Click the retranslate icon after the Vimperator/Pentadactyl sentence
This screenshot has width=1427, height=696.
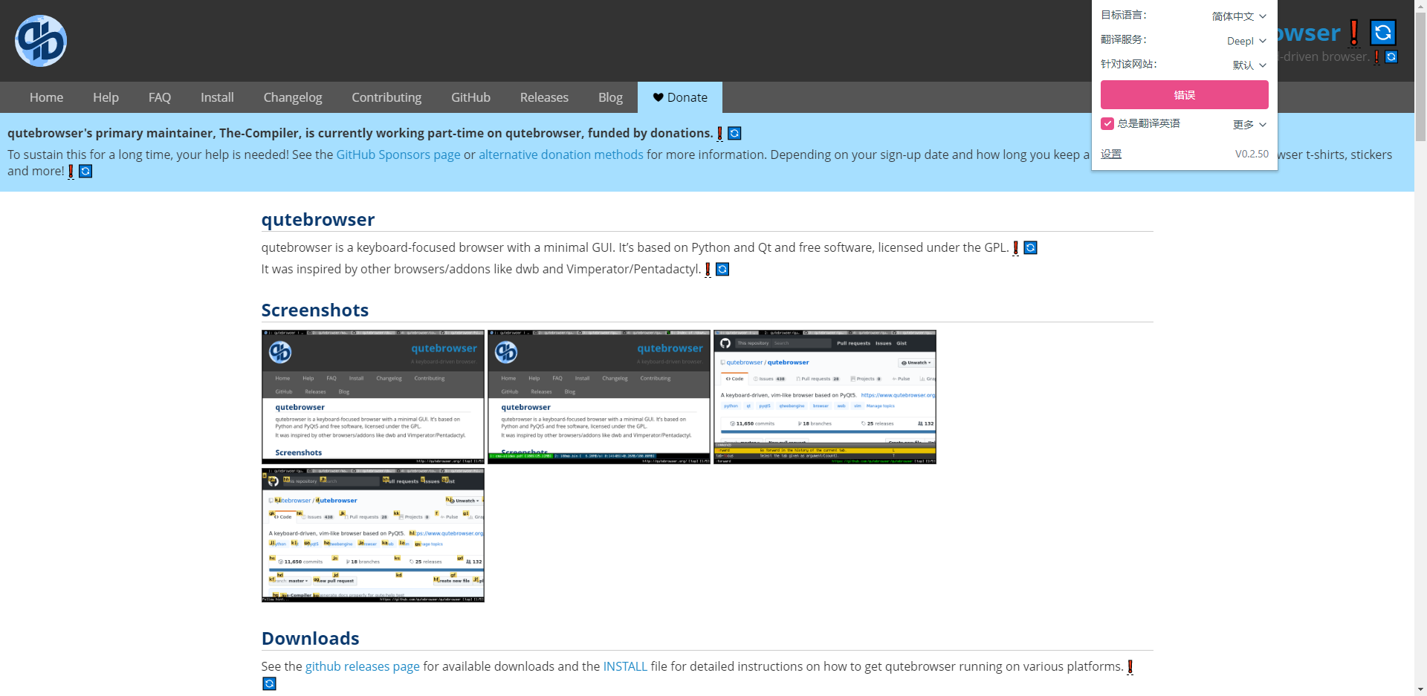coord(721,269)
